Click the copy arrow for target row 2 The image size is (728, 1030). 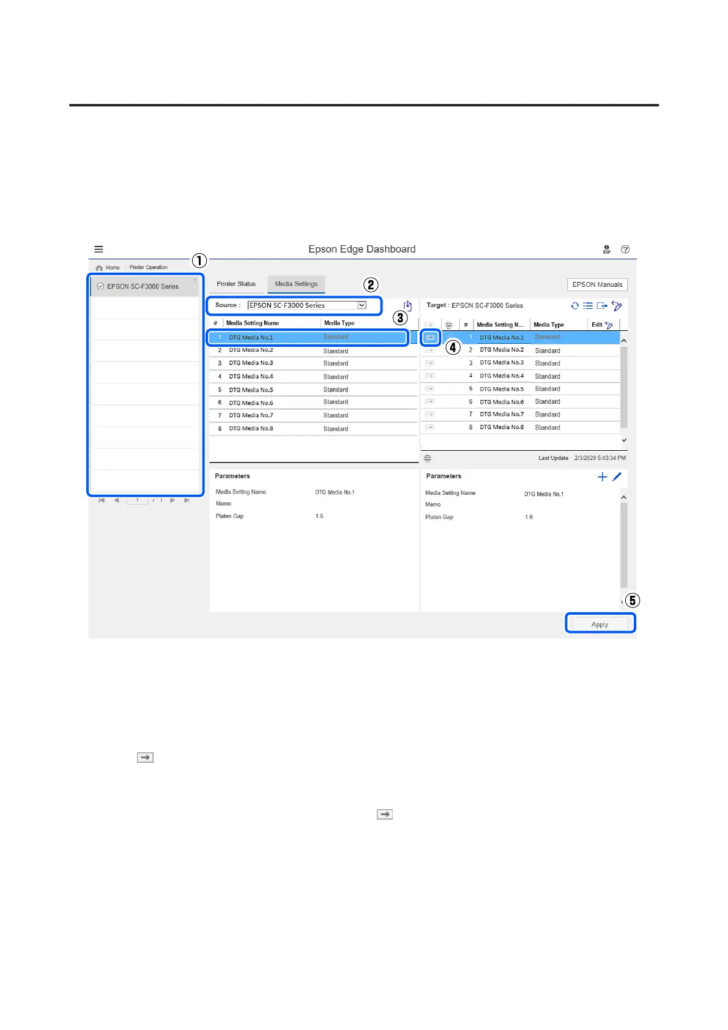(430, 350)
